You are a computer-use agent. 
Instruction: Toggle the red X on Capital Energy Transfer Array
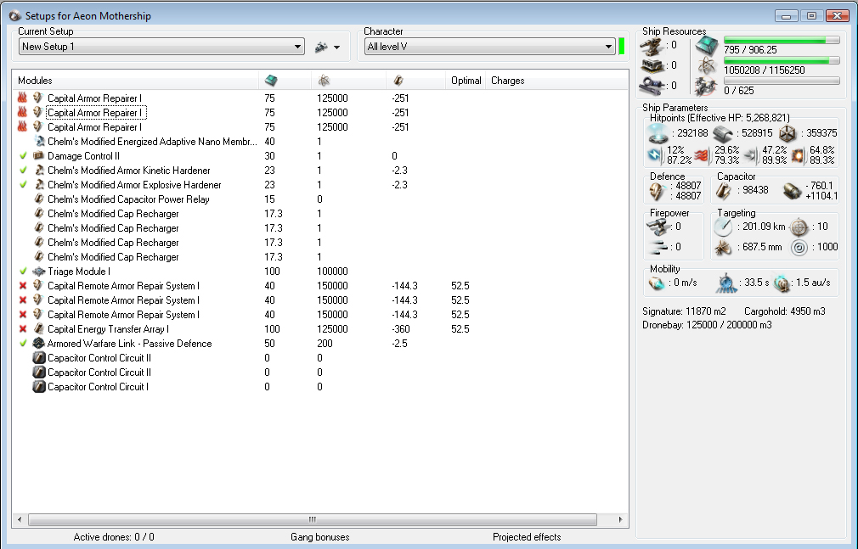(23, 329)
